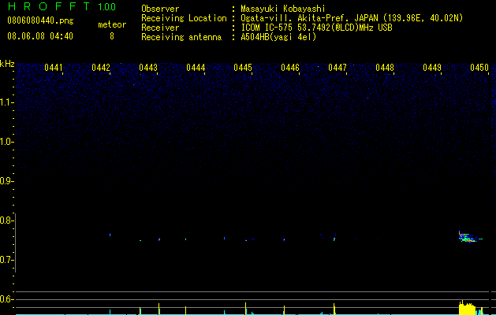The width and height of the screenshot is (496, 315).
Task: Click the gray vertical range bracket by 0.8
Action: tap(16, 243)
